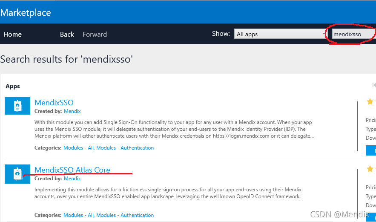Screen dimensions: 376x222
Task: Open 'Modules - Authentication' category of MendixSSO
Action: (x=125, y=148)
